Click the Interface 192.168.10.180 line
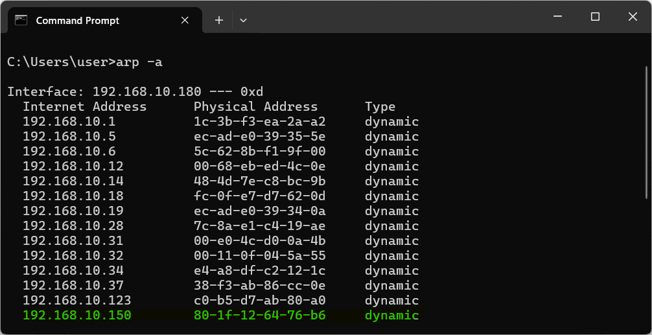Image resolution: width=652 pixels, height=335 pixels. pos(135,92)
